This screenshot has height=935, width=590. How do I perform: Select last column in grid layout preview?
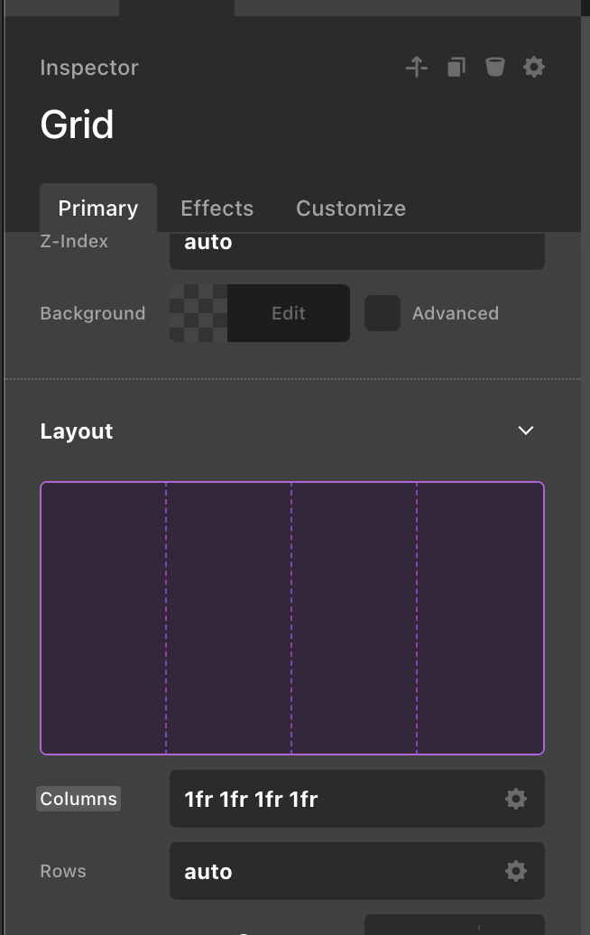pyautogui.click(x=480, y=618)
